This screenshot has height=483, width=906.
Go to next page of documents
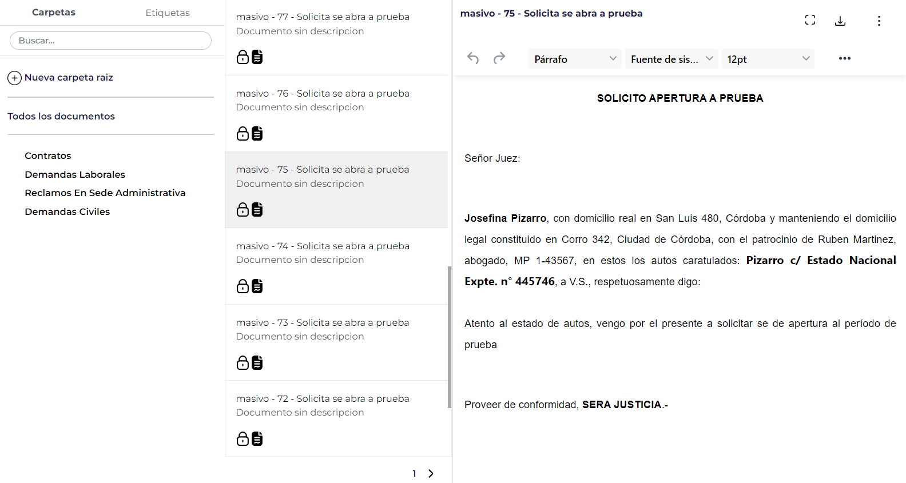(x=431, y=473)
